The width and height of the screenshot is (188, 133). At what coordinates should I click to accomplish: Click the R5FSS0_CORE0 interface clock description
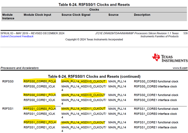155,87
